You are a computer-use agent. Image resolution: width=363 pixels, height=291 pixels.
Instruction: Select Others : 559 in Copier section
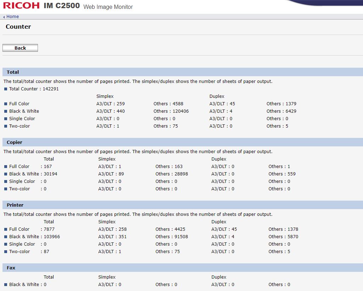(282, 174)
